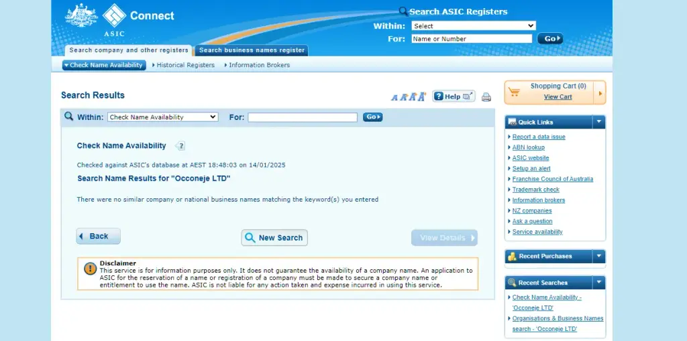Switch to Search company and other registers tab
The image size is (687, 341).
click(128, 50)
